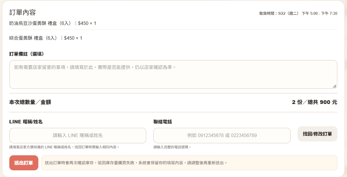
Task: Click the 聯絡電話 phone input field
Action: (222, 136)
